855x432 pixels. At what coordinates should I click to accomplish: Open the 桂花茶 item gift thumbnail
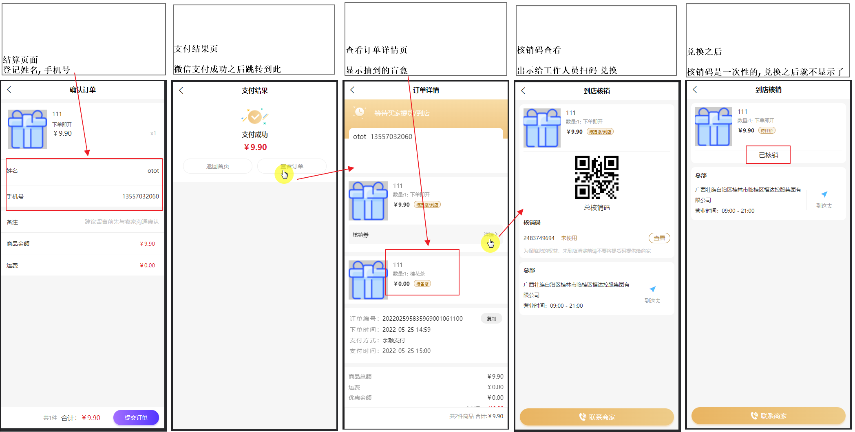point(368,280)
